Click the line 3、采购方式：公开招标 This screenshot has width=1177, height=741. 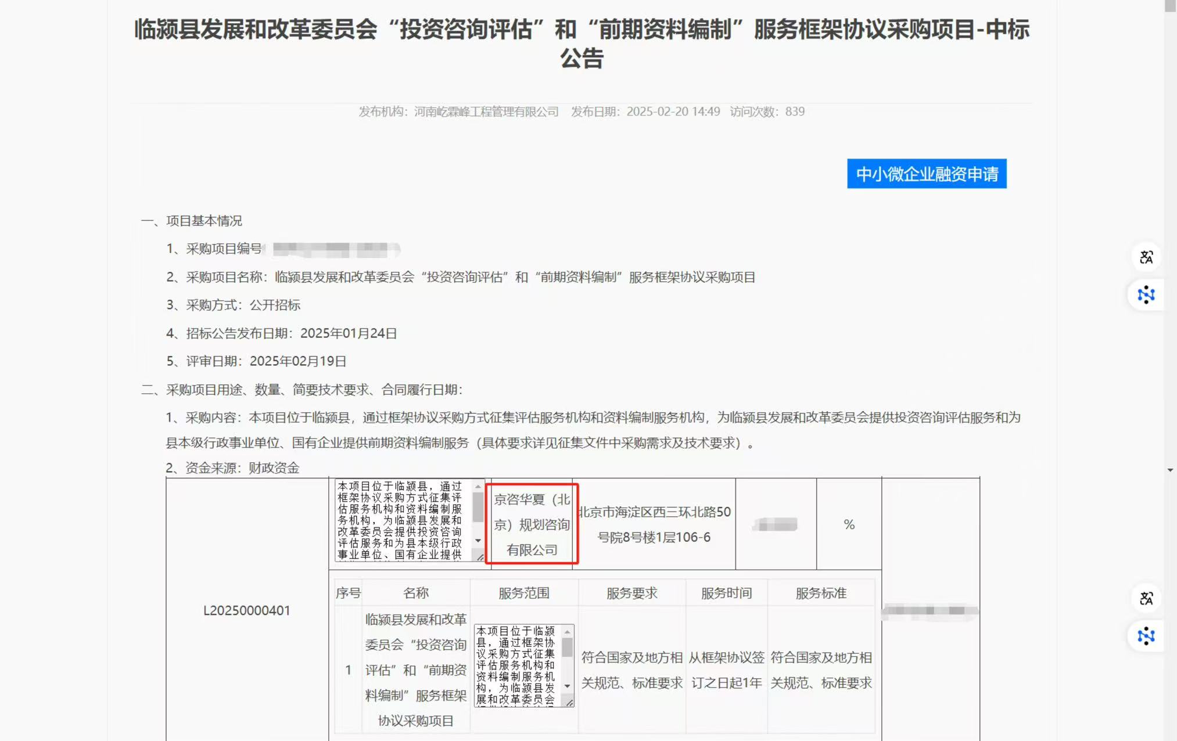click(233, 305)
